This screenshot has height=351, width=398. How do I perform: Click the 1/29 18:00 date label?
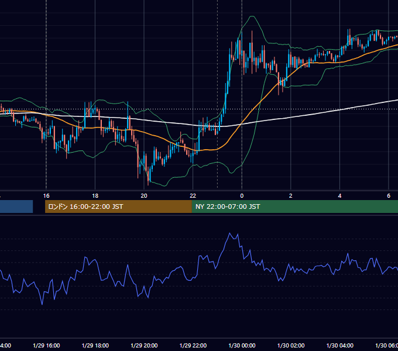tap(95, 345)
